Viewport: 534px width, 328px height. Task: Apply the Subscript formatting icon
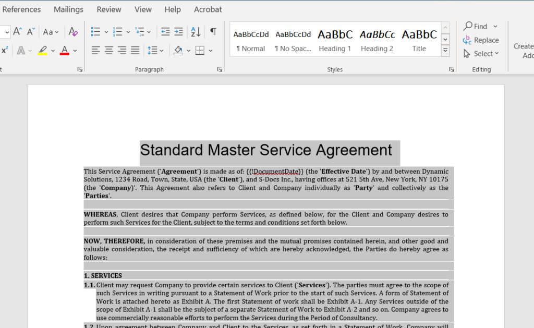(5, 50)
